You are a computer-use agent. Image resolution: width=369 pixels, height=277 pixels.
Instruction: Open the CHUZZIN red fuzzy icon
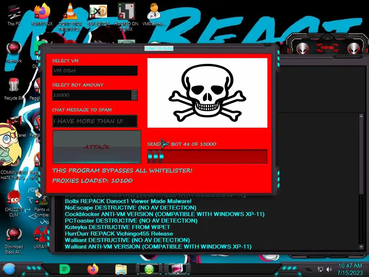tap(14, 203)
